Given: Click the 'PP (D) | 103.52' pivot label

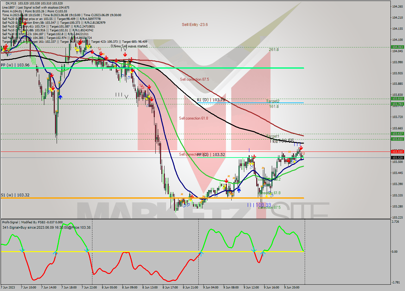Looking at the screenshot, I should 211,154.
